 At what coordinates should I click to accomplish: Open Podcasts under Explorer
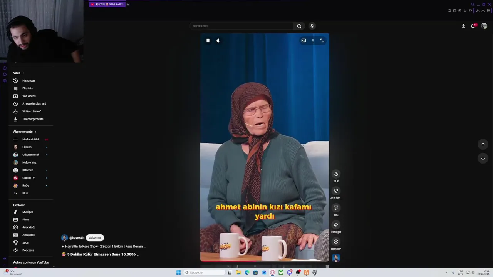(x=28, y=250)
